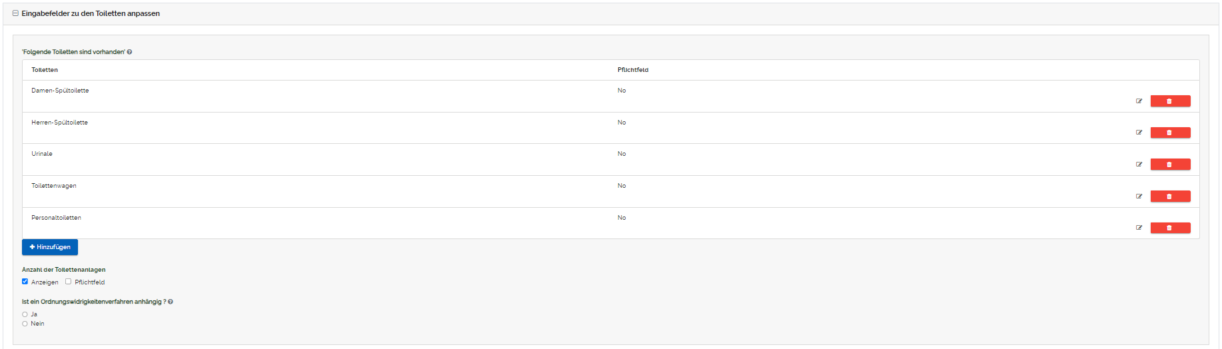Click the Toiletten column header

click(x=45, y=70)
